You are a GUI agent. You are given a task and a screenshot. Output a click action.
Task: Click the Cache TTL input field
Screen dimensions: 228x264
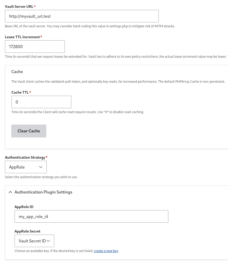point(41,102)
